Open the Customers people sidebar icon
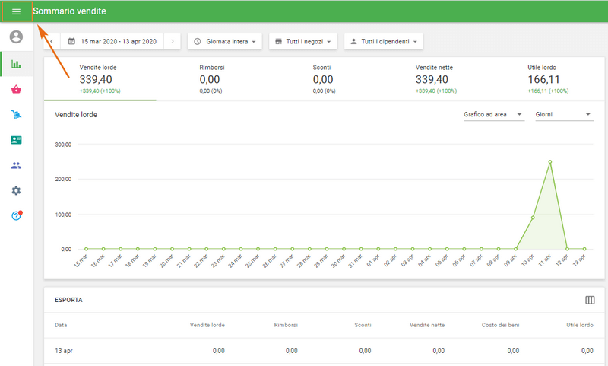 [x=16, y=165]
